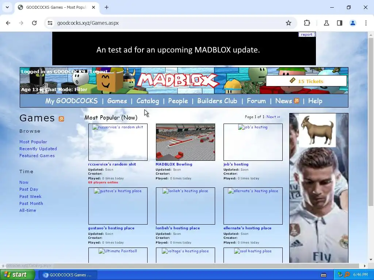Expand the tab search dropdown arrow

7,7
